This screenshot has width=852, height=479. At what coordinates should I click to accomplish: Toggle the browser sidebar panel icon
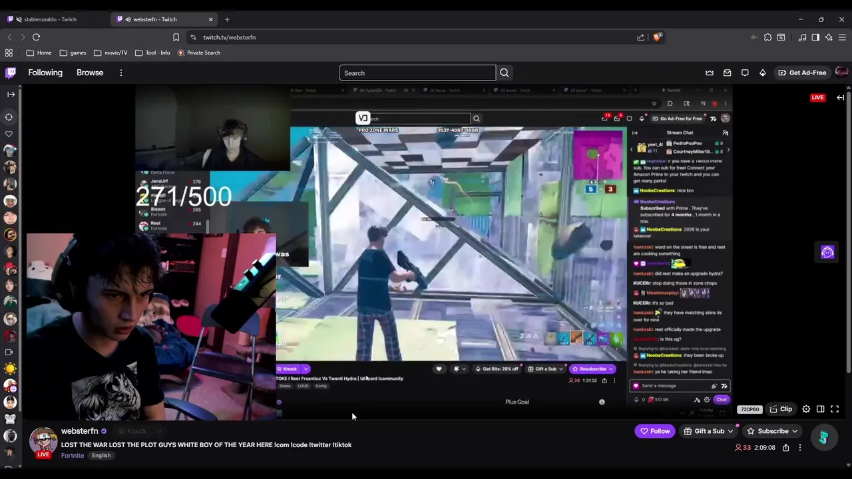click(815, 37)
